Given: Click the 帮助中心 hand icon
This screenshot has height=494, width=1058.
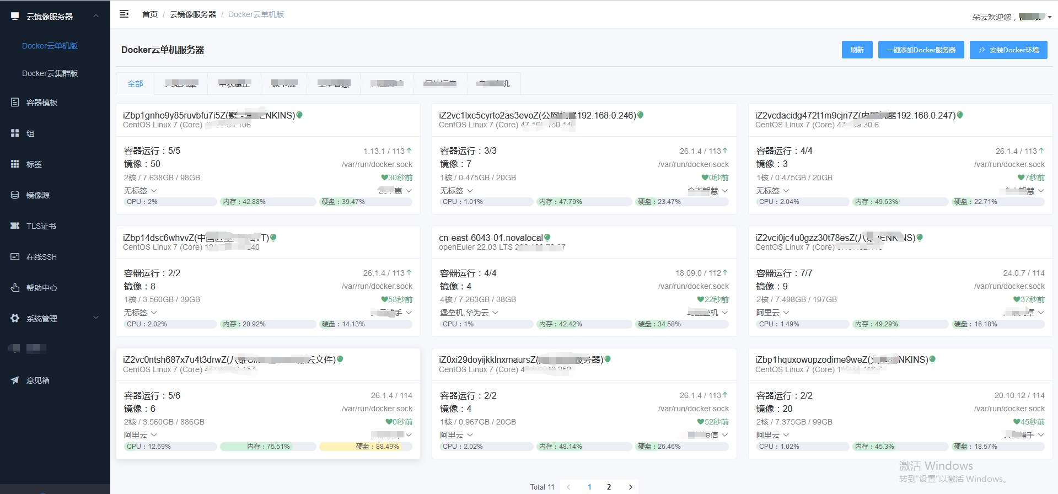Looking at the screenshot, I should (x=15, y=287).
